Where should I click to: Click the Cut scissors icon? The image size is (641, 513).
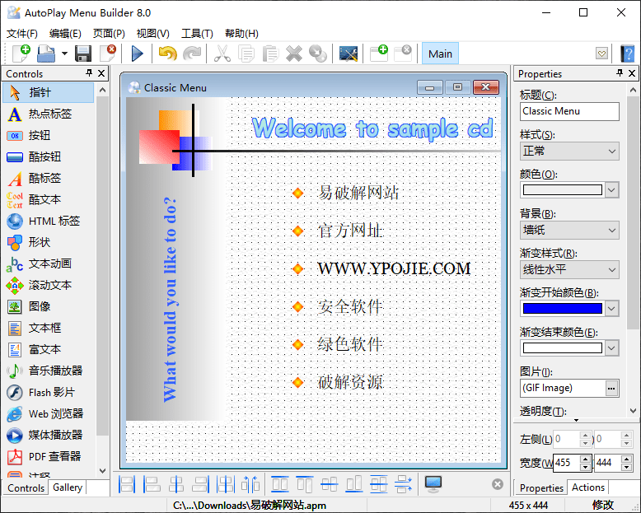pyautogui.click(x=222, y=54)
